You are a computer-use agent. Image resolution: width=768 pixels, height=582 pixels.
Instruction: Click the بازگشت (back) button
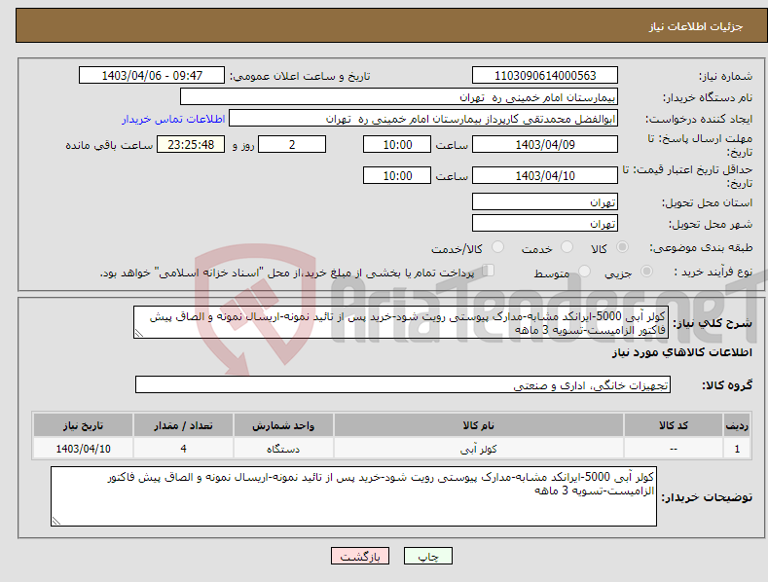(x=360, y=556)
